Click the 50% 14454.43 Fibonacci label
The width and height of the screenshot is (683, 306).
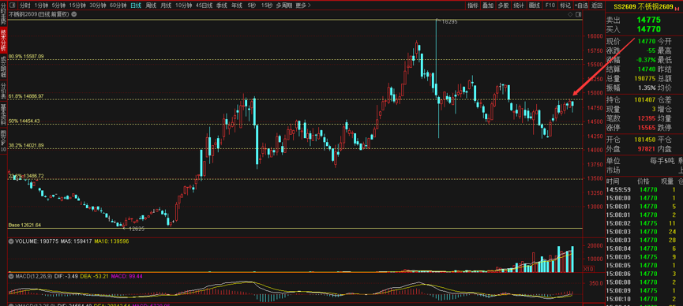(24, 121)
